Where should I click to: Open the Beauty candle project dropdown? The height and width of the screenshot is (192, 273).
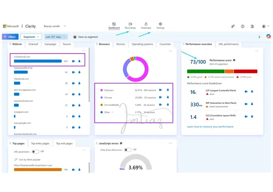tap(55, 26)
